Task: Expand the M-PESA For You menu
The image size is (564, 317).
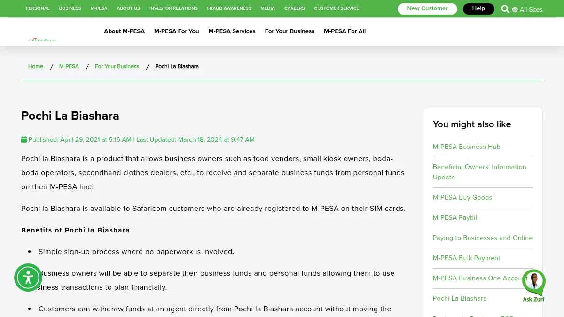Action: (x=177, y=31)
